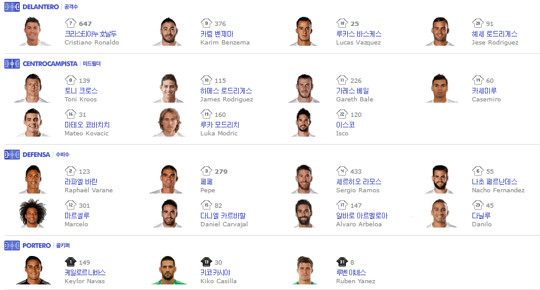The image size is (540, 290).
Task: Click Keylor Navas's black number 1 jersey
Action: pyautogui.click(x=70, y=262)
